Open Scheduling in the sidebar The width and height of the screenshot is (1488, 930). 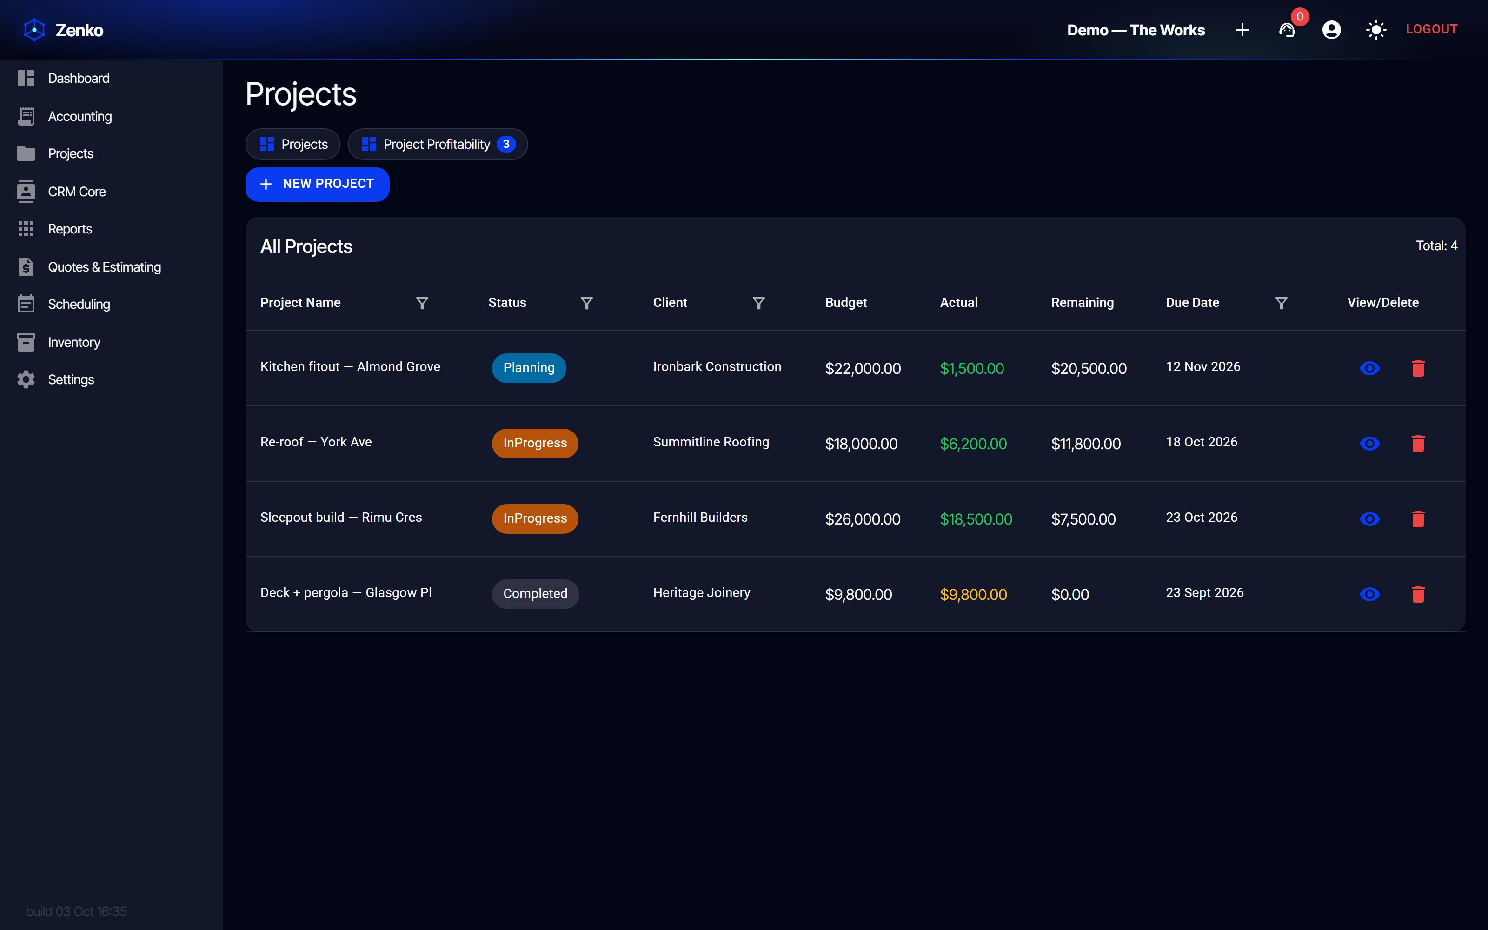pos(111,305)
